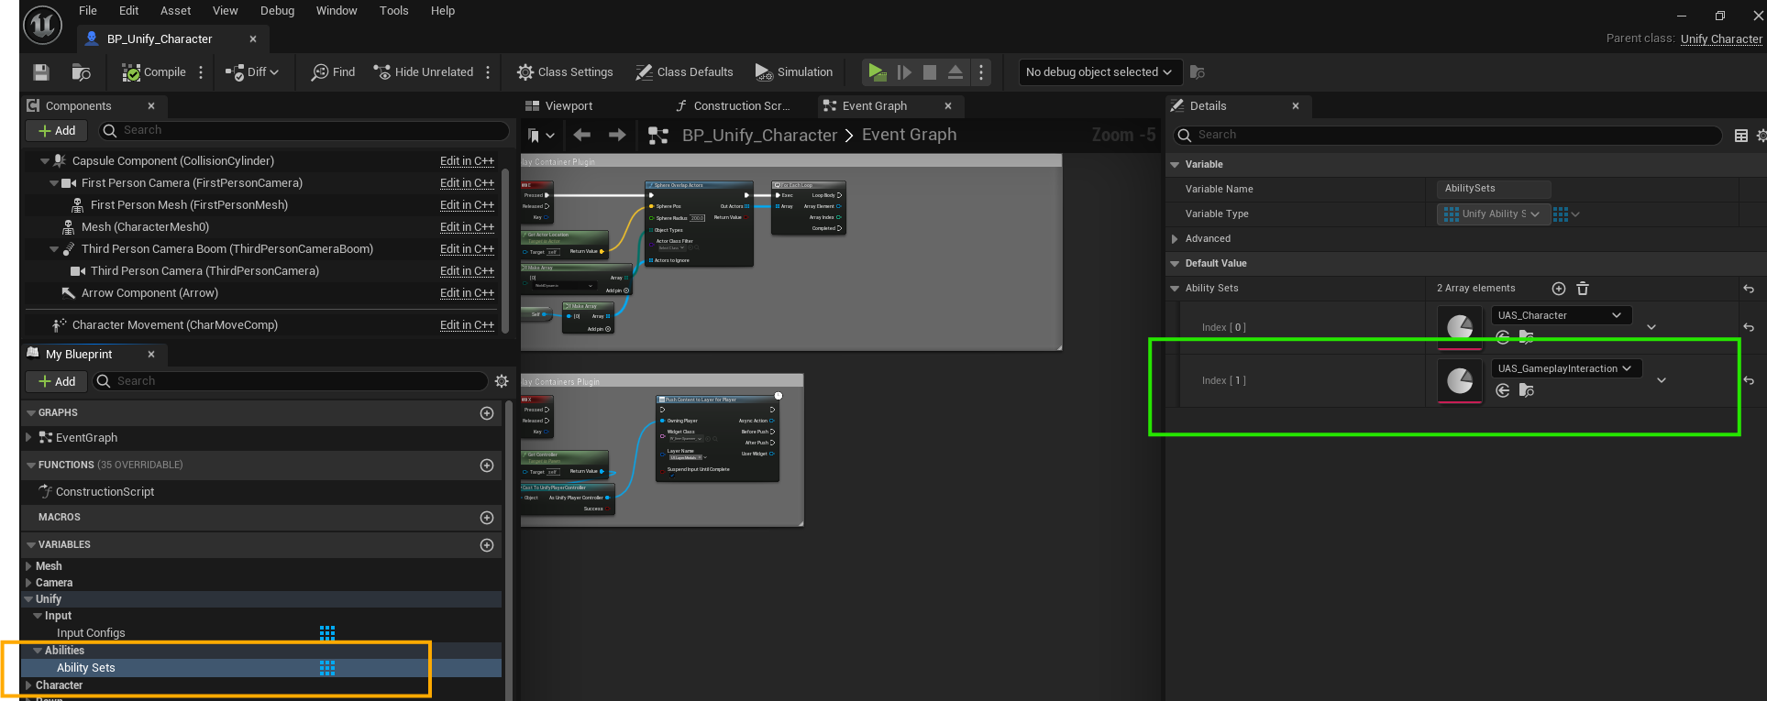The width and height of the screenshot is (1767, 701).
Task: Add a new component
Action: coord(57,131)
